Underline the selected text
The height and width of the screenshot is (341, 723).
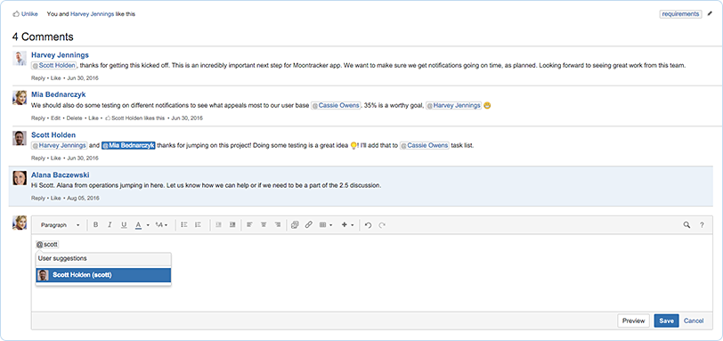[x=124, y=225]
